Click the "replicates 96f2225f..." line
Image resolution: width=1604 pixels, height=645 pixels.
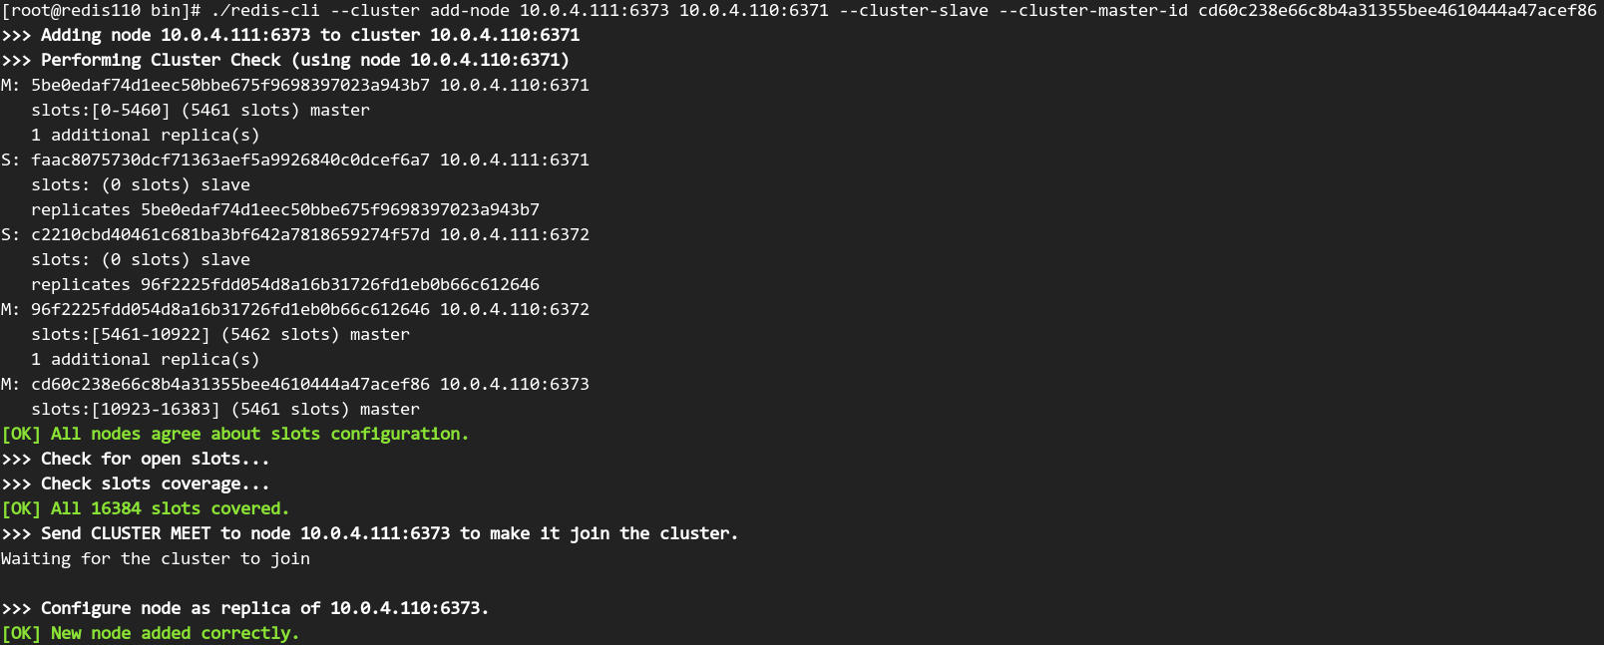[x=285, y=284]
